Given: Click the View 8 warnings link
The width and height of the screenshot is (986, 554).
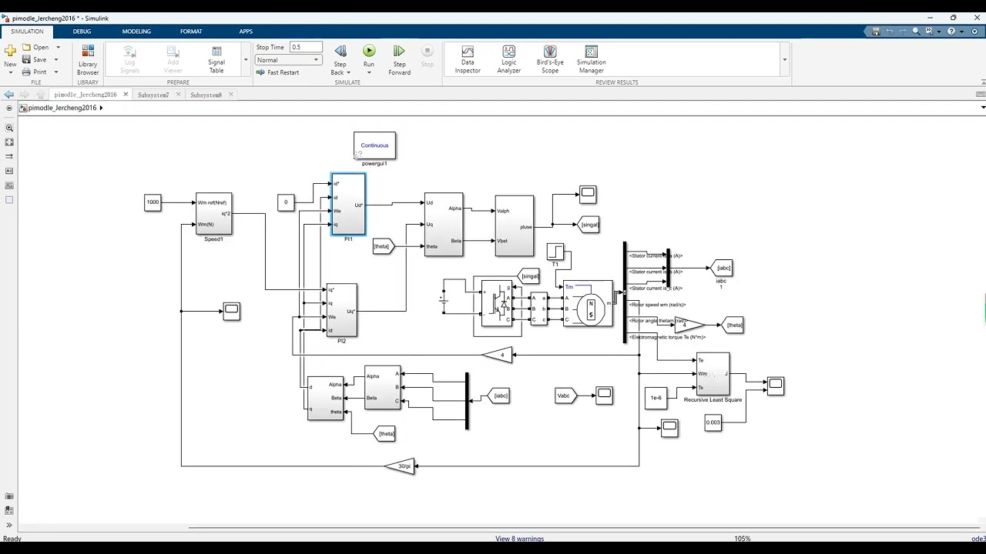Looking at the screenshot, I should [x=519, y=539].
